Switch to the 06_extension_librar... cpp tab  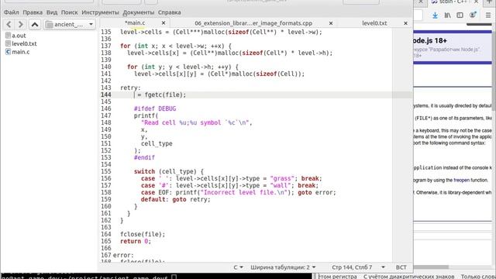(253, 23)
